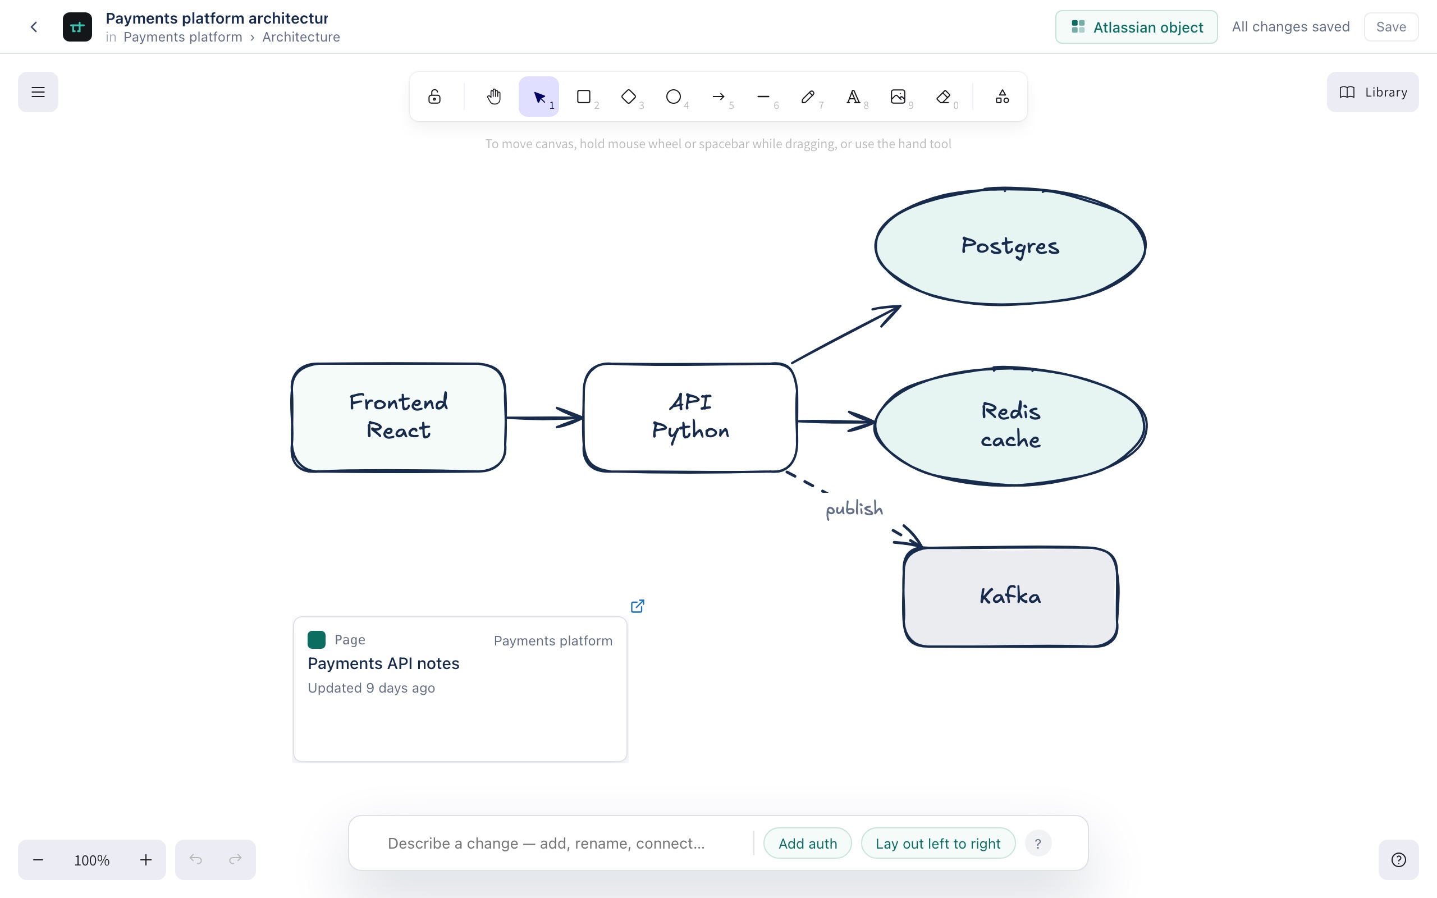The height and width of the screenshot is (898, 1437).
Task: Open the Payments platform breadcrumb
Action: (x=183, y=37)
